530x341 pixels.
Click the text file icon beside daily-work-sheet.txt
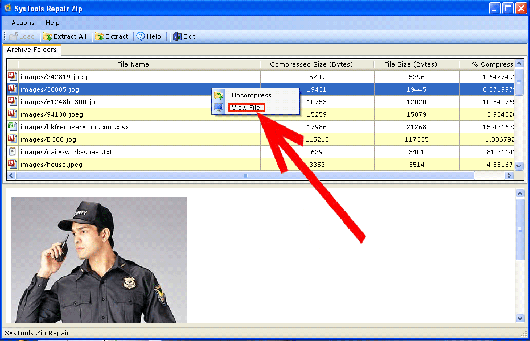[12, 152]
